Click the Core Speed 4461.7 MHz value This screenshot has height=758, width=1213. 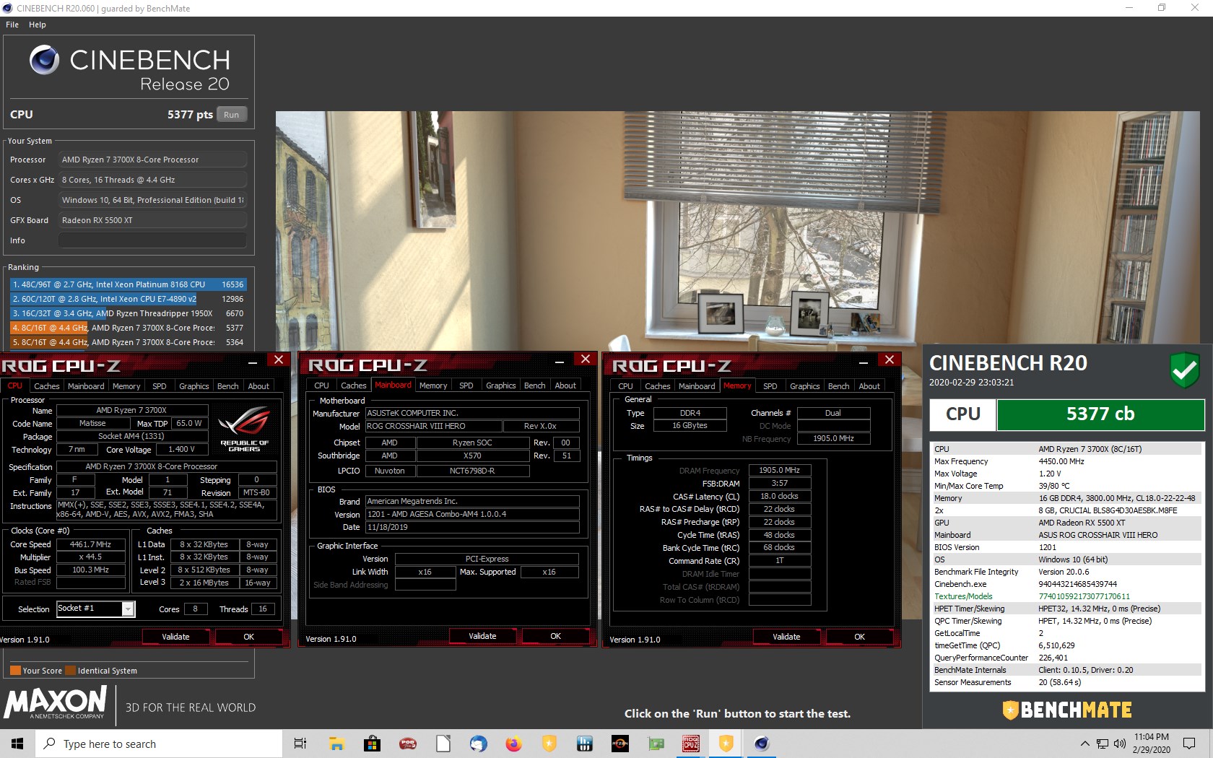pyautogui.click(x=90, y=544)
